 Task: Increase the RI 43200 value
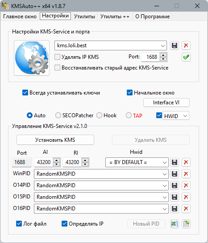click(85, 161)
